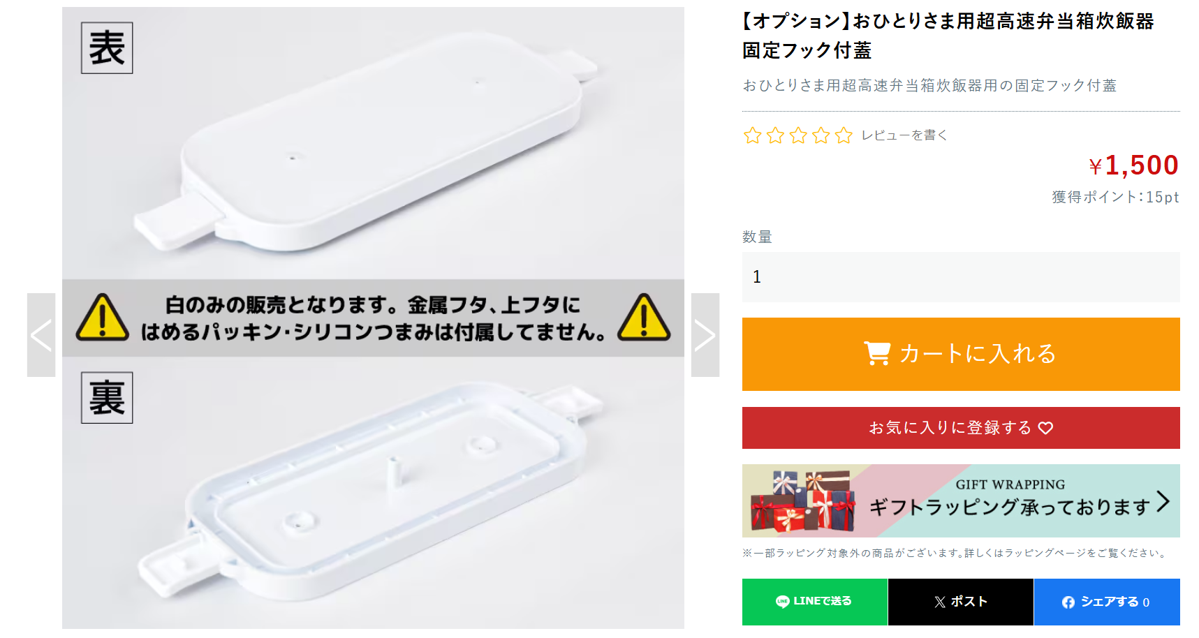Click お気に入りに登録する button
This screenshot has height=638, width=1199.
pyautogui.click(x=961, y=428)
